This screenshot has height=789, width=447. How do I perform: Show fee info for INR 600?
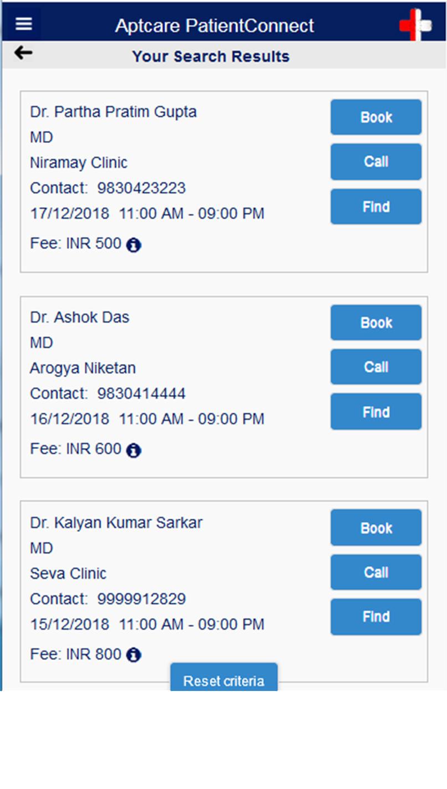pos(134,450)
